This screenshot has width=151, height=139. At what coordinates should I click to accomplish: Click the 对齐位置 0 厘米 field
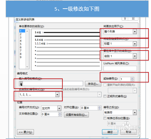tap(89, 108)
